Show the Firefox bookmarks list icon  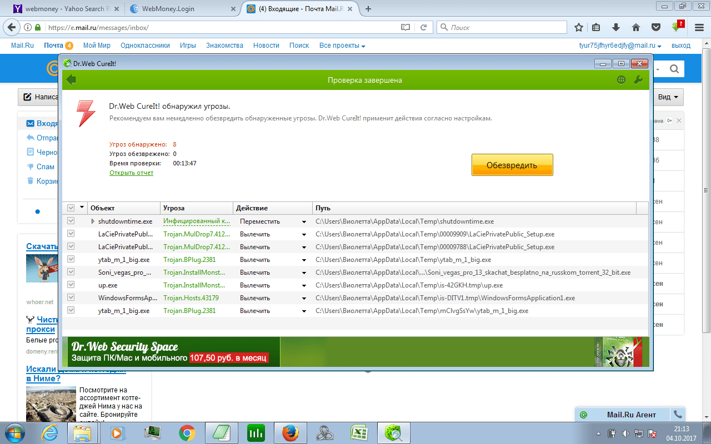[596, 27]
